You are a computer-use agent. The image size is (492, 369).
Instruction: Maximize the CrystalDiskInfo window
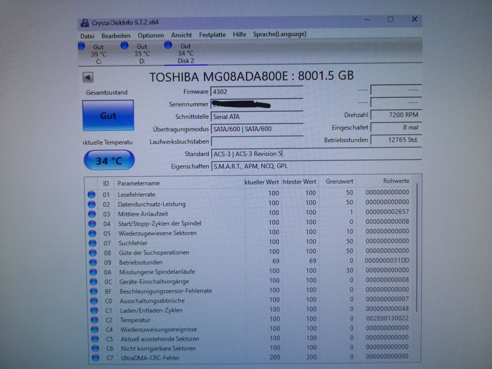coord(391,20)
